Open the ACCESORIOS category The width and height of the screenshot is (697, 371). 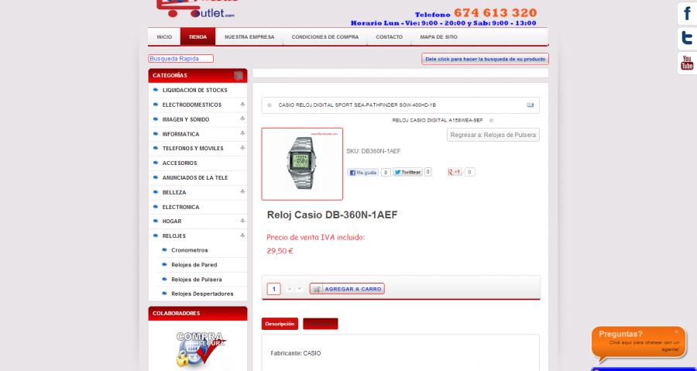click(180, 163)
